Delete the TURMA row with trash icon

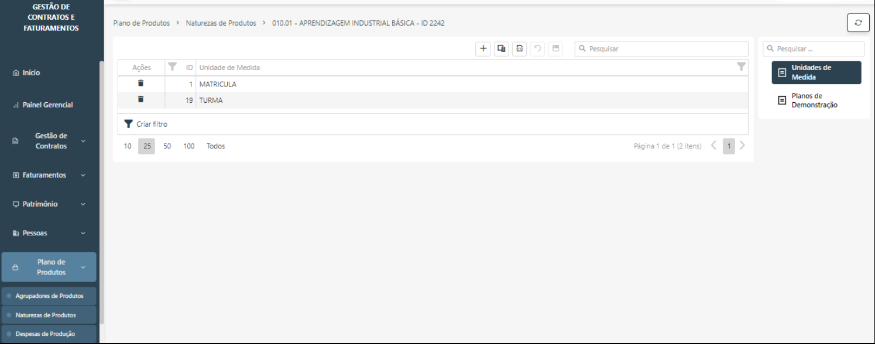pyautogui.click(x=141, y=100)
